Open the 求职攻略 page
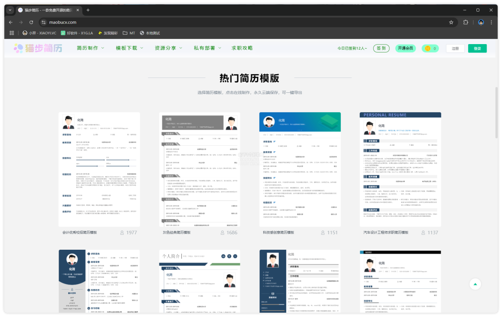Viewport: 502px width, 317px height. click(242, 48)
